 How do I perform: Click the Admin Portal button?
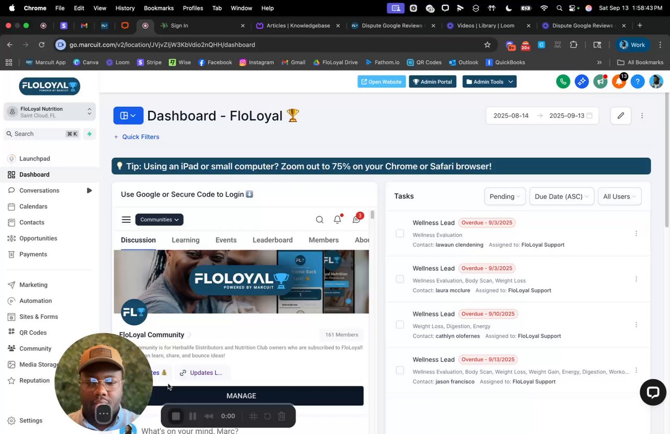tap(432, 82)
